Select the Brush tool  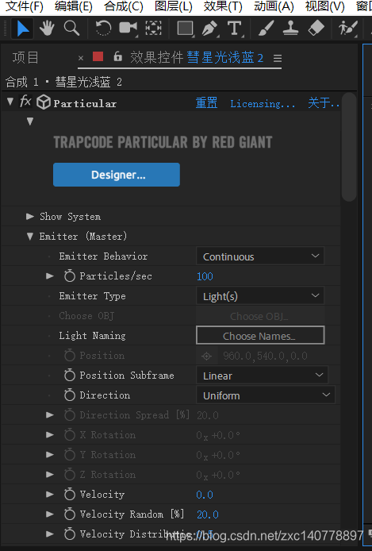point(267,28)
